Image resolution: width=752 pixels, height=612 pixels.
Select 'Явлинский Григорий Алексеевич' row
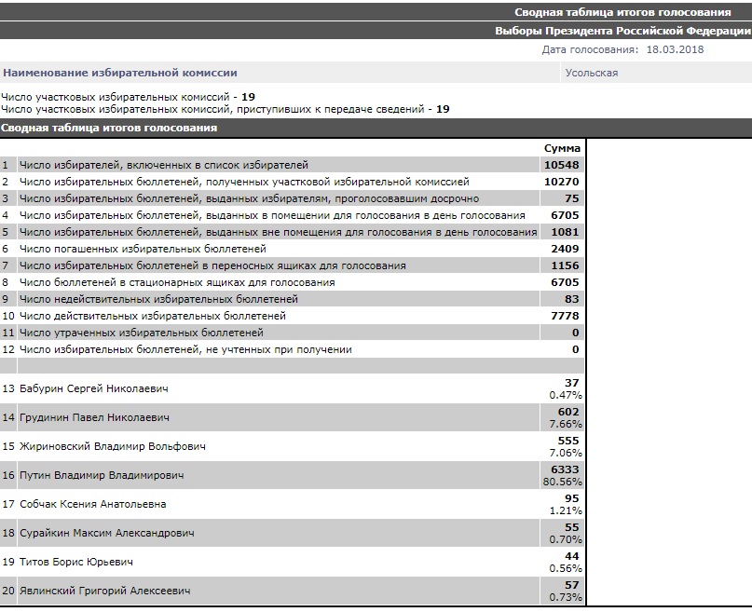[104, 591]
